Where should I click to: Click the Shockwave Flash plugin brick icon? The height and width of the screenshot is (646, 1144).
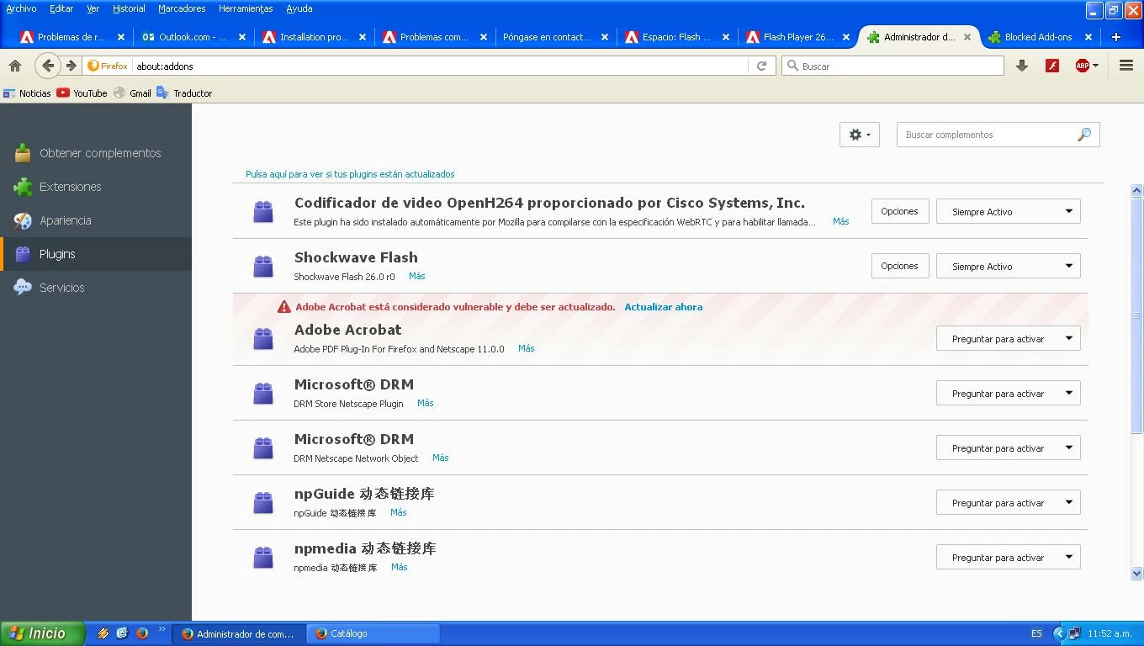[x=263, y=266]
